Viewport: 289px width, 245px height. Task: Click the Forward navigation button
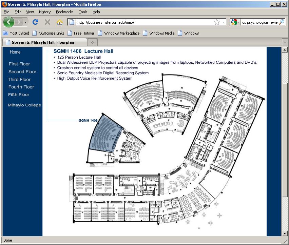click(x=19, y=22)
